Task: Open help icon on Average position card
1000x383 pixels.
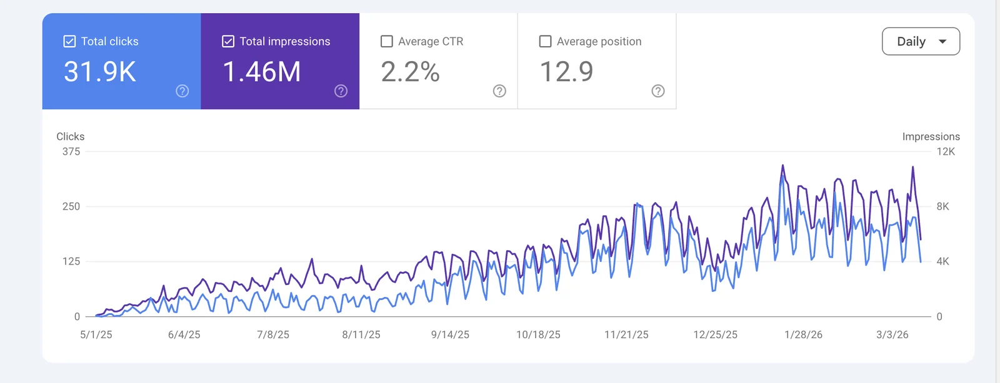Action: [658, 91]
